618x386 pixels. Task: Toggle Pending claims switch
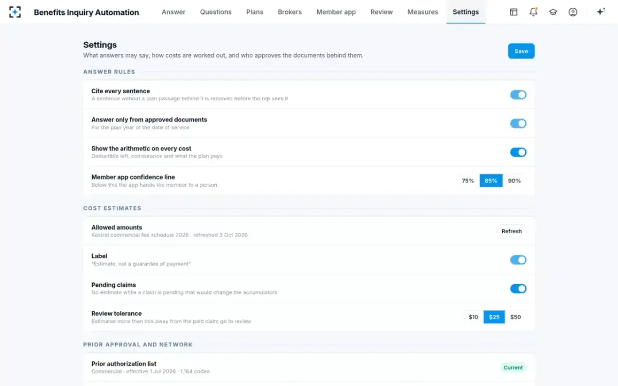coord(518,289)
